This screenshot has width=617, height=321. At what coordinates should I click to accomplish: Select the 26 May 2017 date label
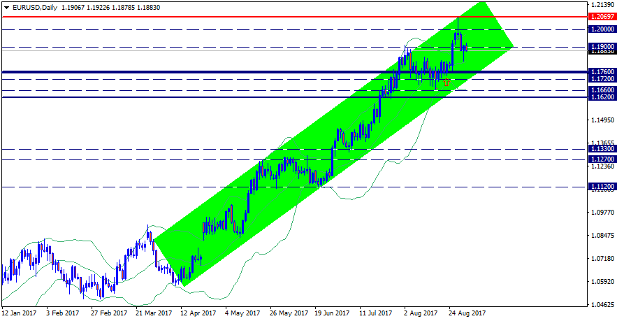click(x=288, y=313)
